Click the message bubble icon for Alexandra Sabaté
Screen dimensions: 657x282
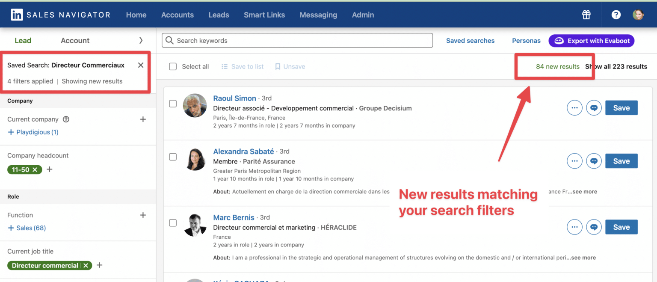coord(594,161)
